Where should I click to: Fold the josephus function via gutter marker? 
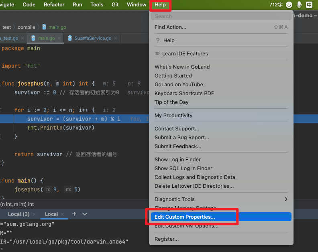pyautogui.click(x=1, y=83)
